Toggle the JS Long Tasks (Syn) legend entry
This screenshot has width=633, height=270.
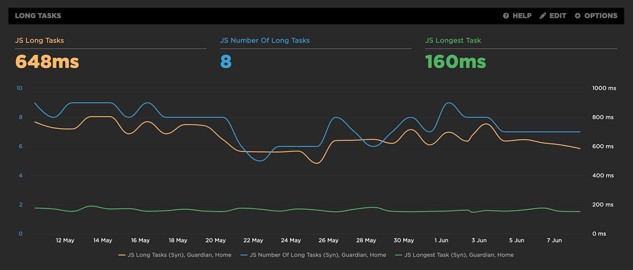coord(179,255)
